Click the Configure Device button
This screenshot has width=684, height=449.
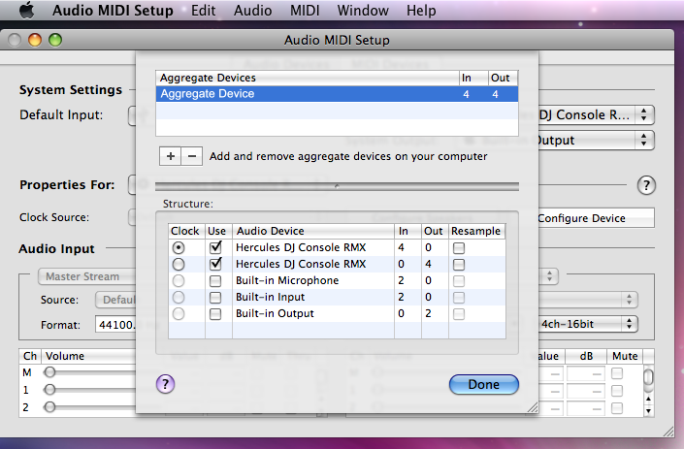coord(596,218)
